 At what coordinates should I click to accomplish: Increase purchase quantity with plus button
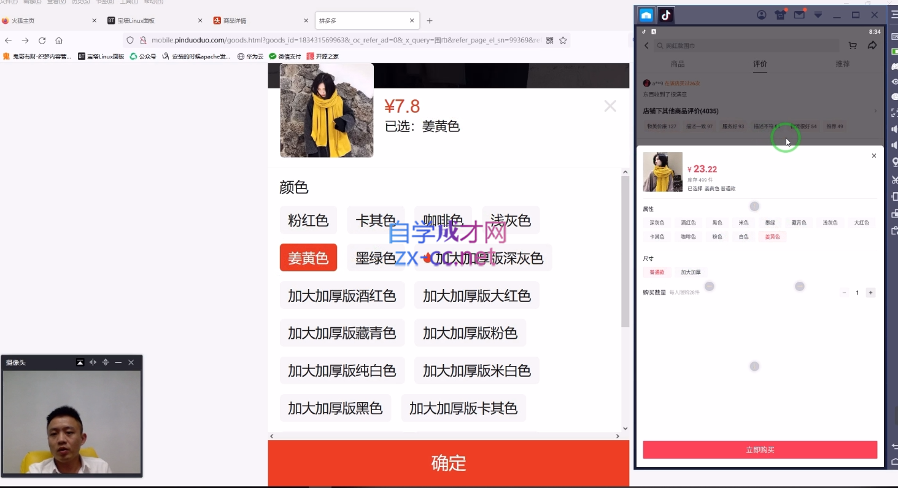pos(870,293)
